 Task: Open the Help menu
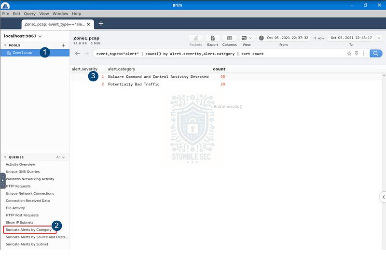coord(76,14)
